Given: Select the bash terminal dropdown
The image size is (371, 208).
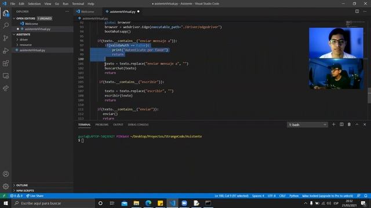Looking at the screenshot, I should click(x=307, y=125).
